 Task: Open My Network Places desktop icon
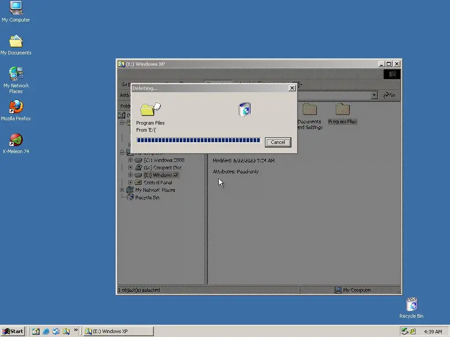coord(16,80)
